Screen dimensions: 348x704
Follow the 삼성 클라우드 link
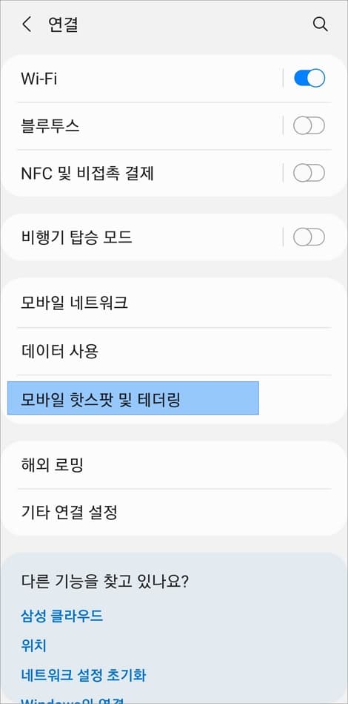pyautogui.click(x=61, y=615)
